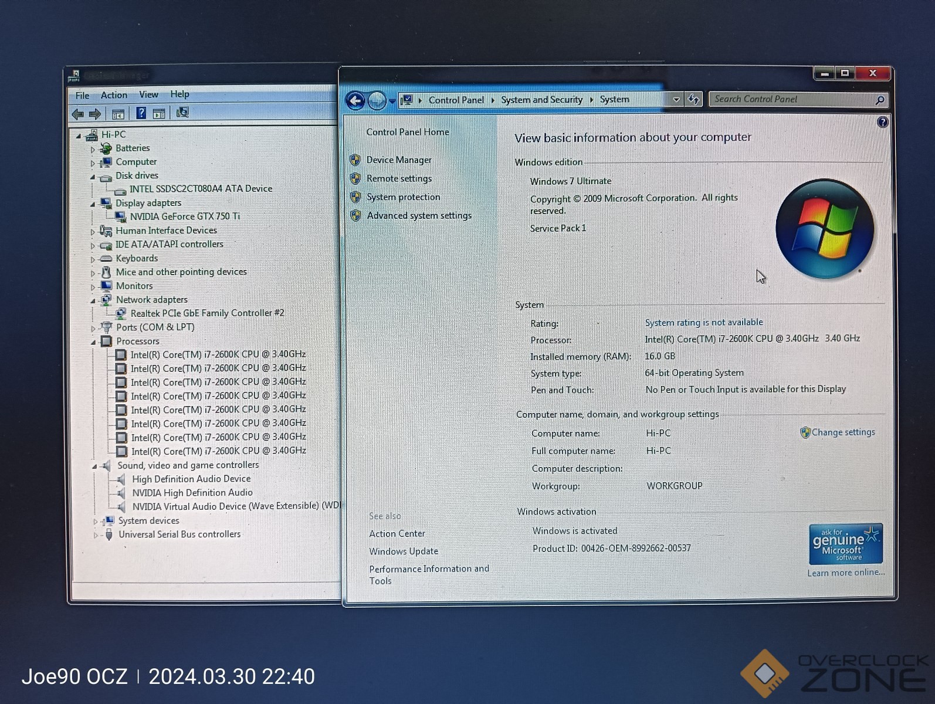This screenshot has height=704, width=935.
Task: Click the Back arrow in Device Manager toolbar
Action: (x=77, y=114)
